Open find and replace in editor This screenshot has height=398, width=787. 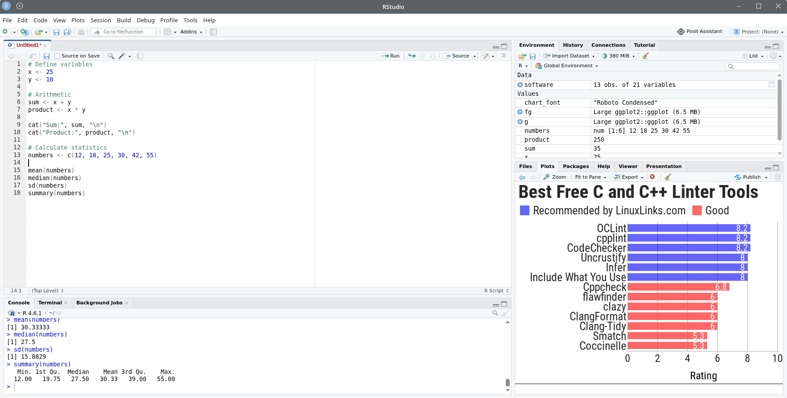[x=111, y=56]
